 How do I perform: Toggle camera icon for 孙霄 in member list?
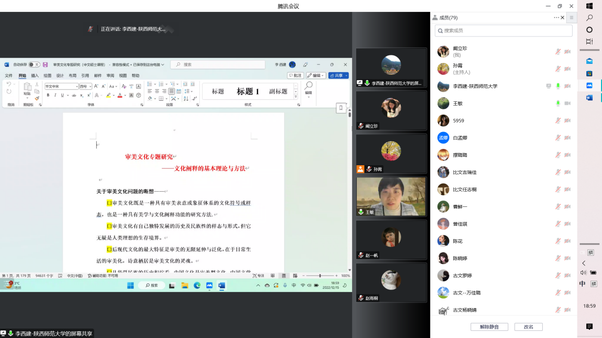click(567, 69)
